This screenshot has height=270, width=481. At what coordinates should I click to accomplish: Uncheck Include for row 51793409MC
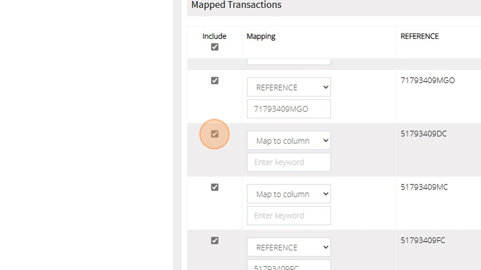[x=215, y=187]
